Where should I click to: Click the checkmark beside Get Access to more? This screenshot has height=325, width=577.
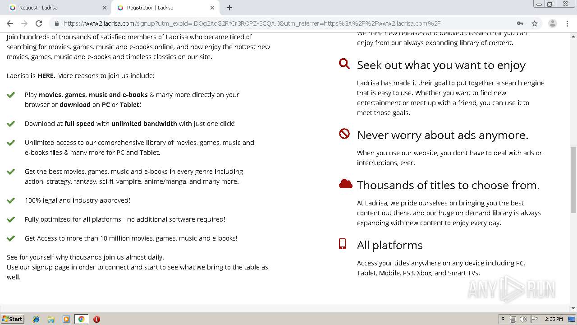11,238
